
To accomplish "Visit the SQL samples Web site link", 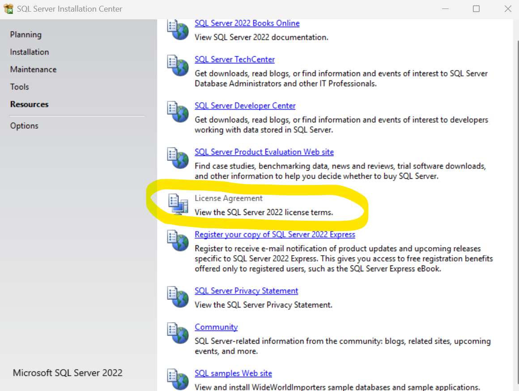I will point(234,374).
